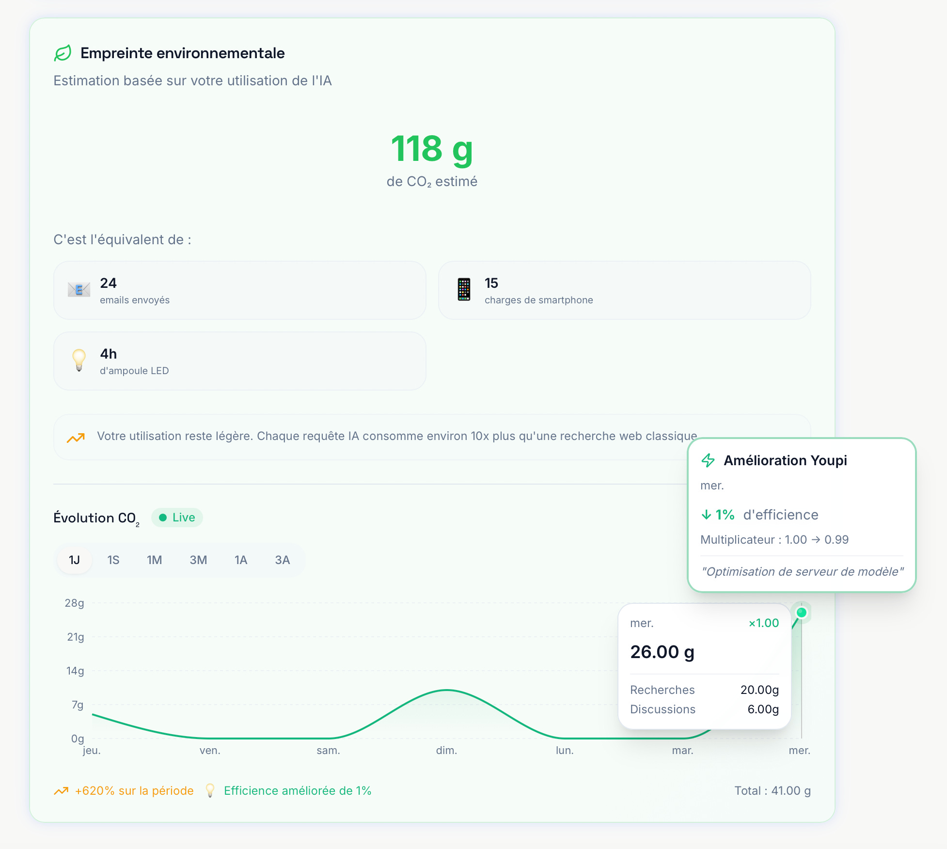The width and height of the screenshot is (947, 849).
Task: Click the dim. peak on the CO2 curve
Action: 447,690
